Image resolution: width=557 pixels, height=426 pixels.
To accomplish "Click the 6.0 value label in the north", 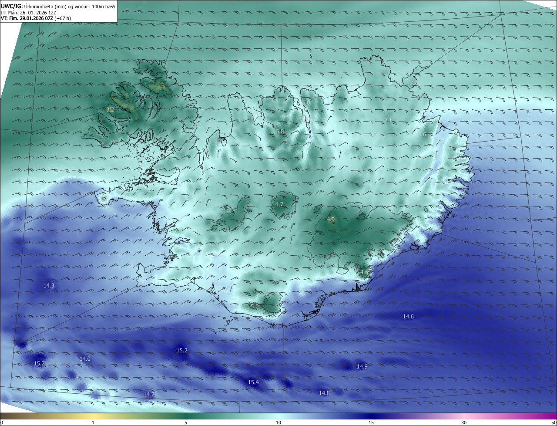I will click(306, 102).
